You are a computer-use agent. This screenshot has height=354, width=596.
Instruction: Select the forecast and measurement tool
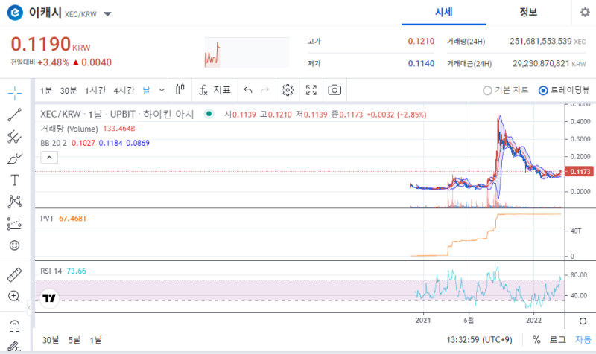pos(14,224)
